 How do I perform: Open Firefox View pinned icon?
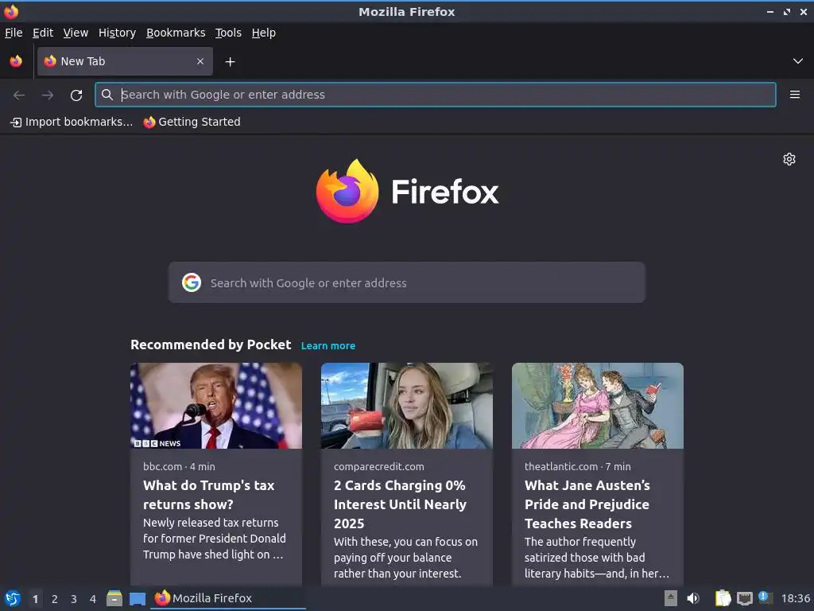pyautogui.click(x=16, y=61)
